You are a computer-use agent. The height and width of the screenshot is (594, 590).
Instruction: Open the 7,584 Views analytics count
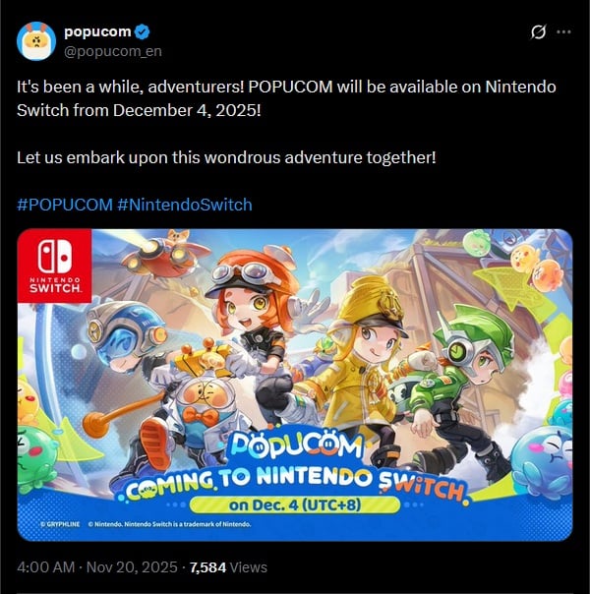(x=228, y=567)
